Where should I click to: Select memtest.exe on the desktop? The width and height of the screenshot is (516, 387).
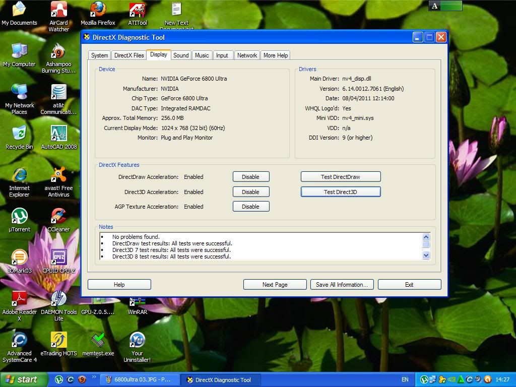click(x=98, y=344)
